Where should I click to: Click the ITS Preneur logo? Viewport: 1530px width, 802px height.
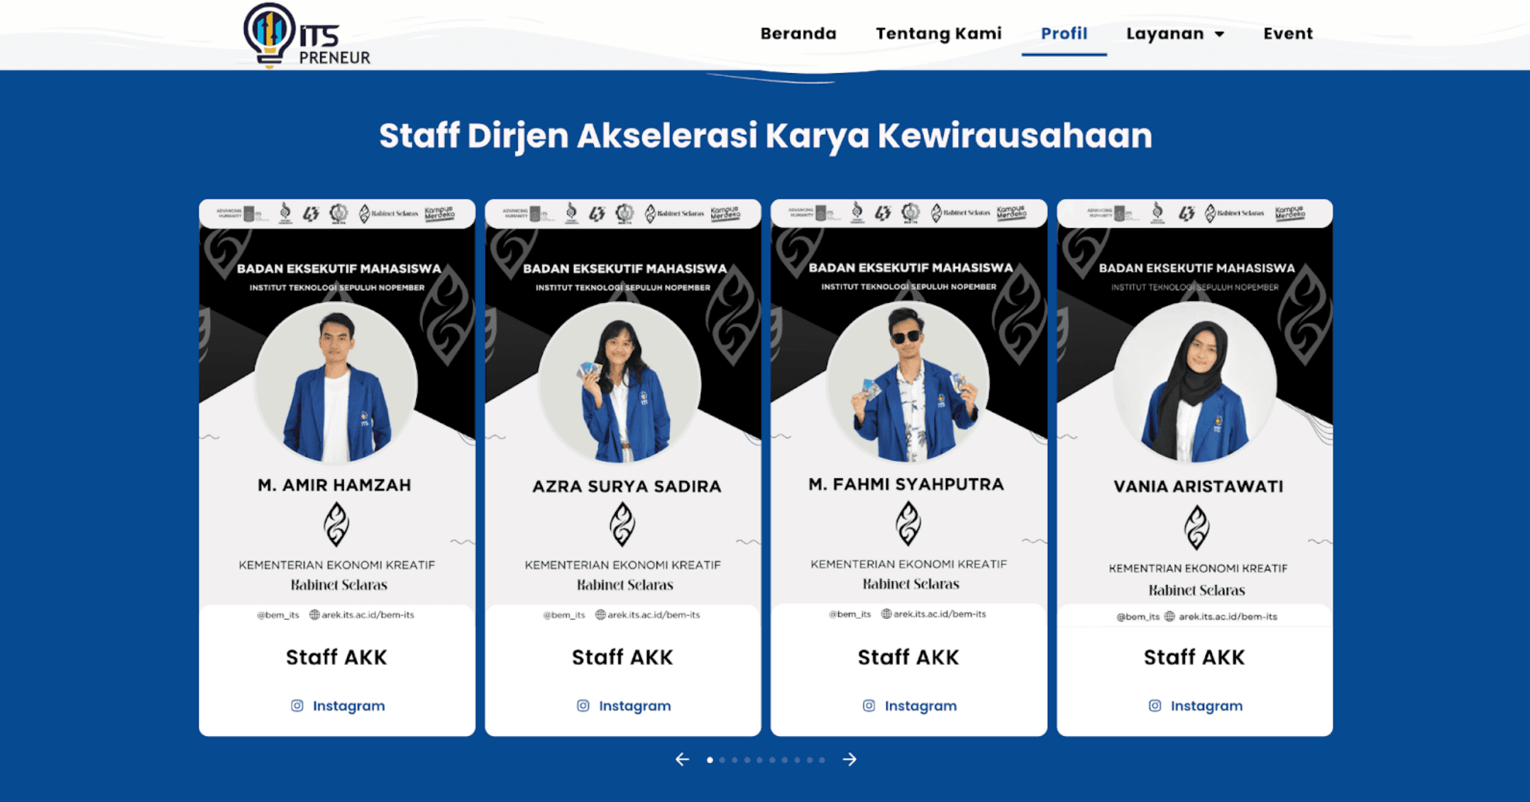pos(306,35)
